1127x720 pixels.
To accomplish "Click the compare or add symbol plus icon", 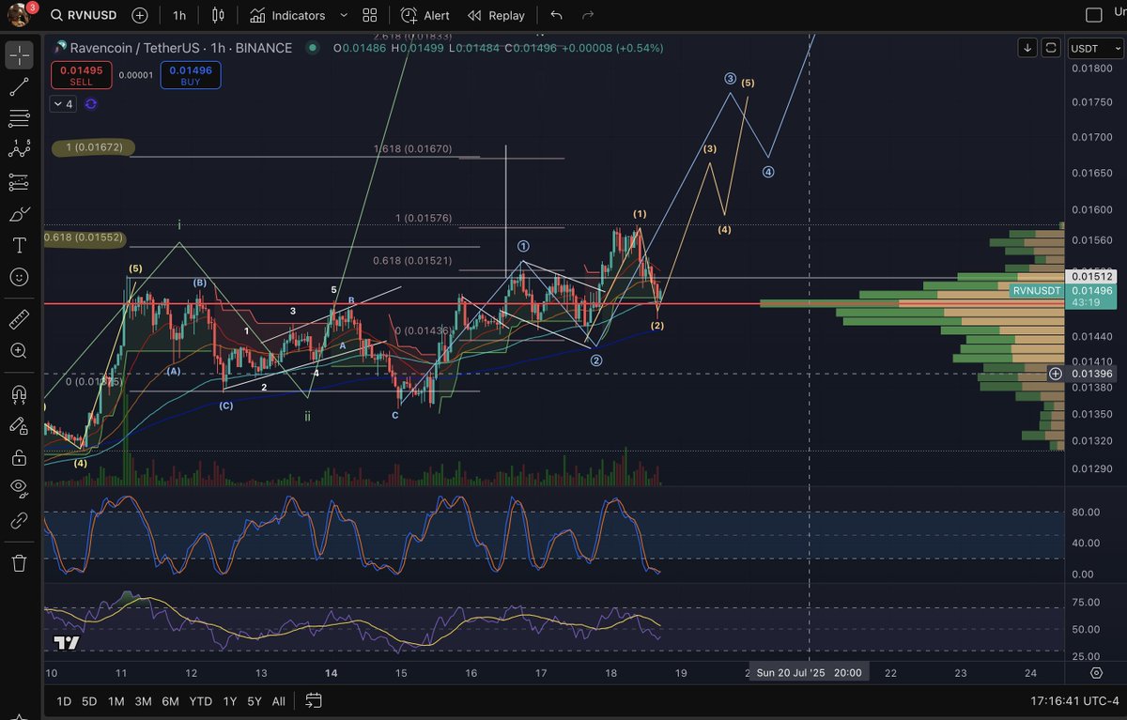I will [x=140, y=16].
